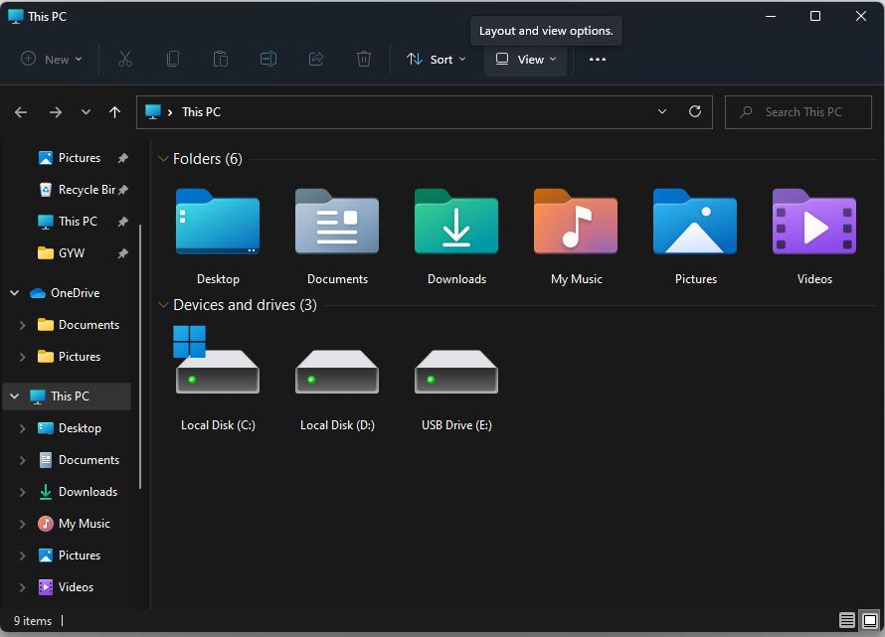Open the Downloads folder icon
This screenshot has width=885, height=637.
tap(455, 223)
